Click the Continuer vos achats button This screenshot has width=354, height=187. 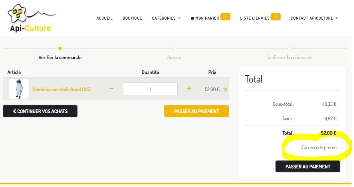click(x=40, y=111)
